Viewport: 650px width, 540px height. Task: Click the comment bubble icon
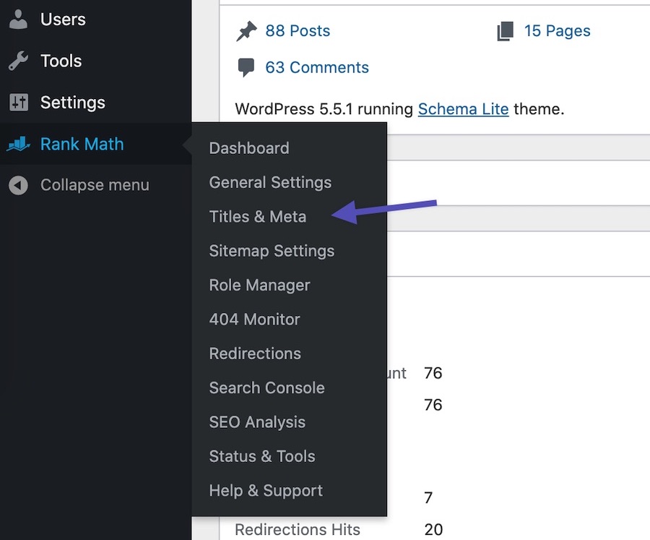246,68
